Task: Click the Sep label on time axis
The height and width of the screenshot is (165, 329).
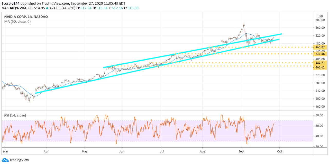Action: 241,151
